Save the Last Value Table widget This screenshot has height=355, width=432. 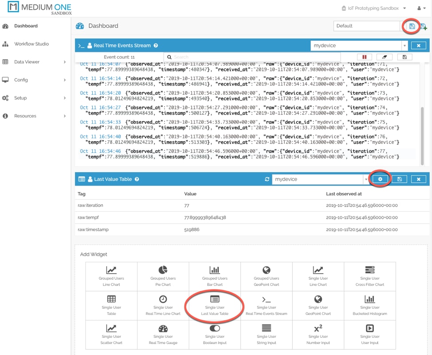(x=399, y=179)
